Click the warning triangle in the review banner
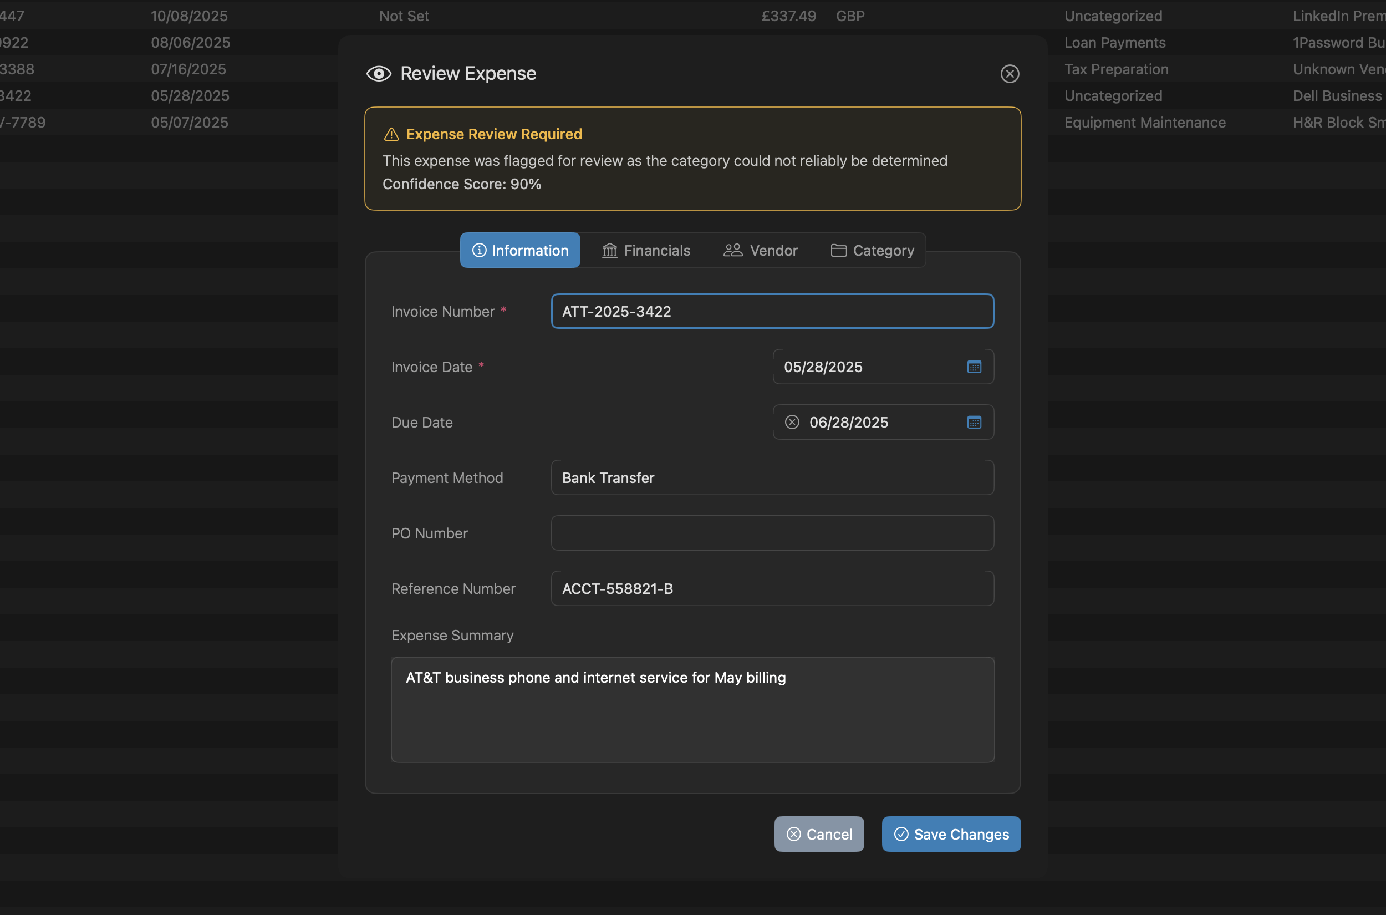This screenshot has height=915, width=1386. (x=391, y=134)
